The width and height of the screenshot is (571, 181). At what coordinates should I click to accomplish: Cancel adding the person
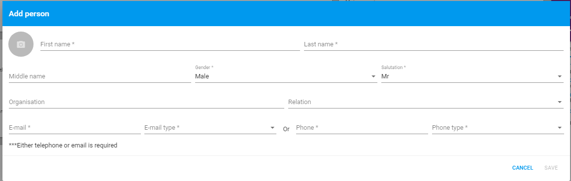pyautogui.click(x=523, y=168)
